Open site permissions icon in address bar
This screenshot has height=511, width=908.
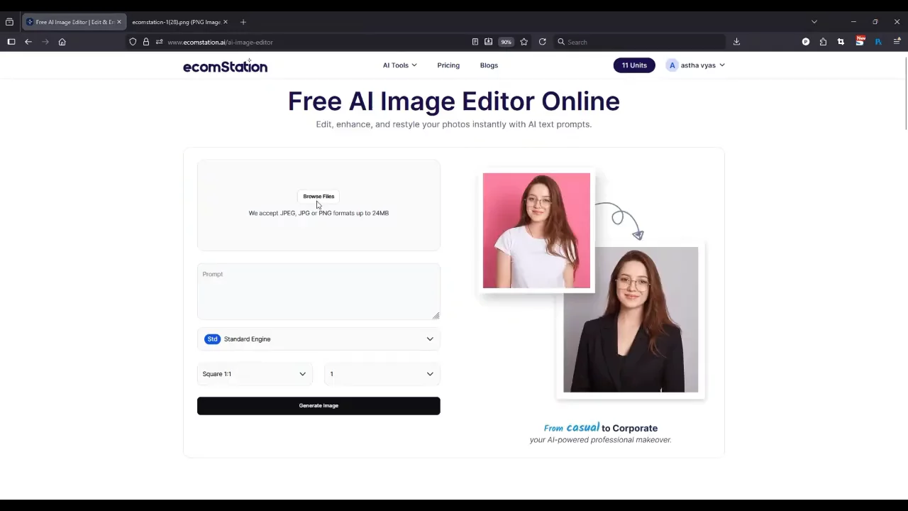pos(159,42)
